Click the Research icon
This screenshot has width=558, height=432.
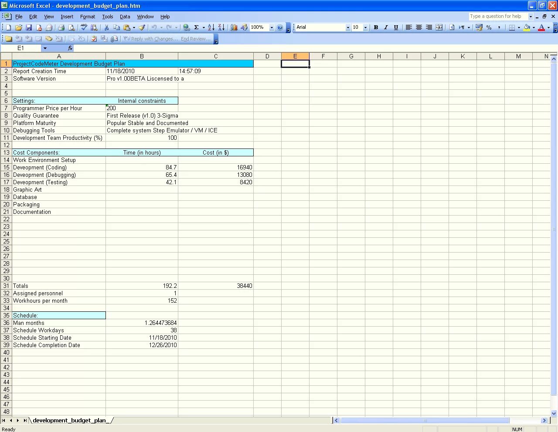point(94,27)
